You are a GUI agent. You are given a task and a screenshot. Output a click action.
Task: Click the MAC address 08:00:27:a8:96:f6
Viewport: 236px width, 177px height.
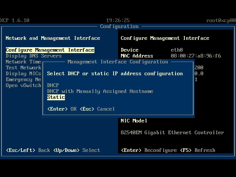196,56
